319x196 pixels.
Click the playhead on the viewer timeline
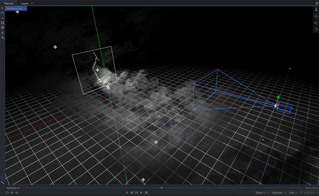(x=162, y=188)
